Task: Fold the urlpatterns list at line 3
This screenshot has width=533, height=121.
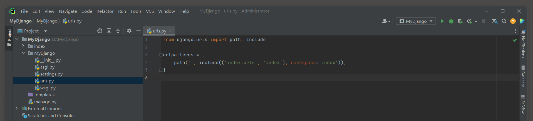Action: click(x=161, y=55)
